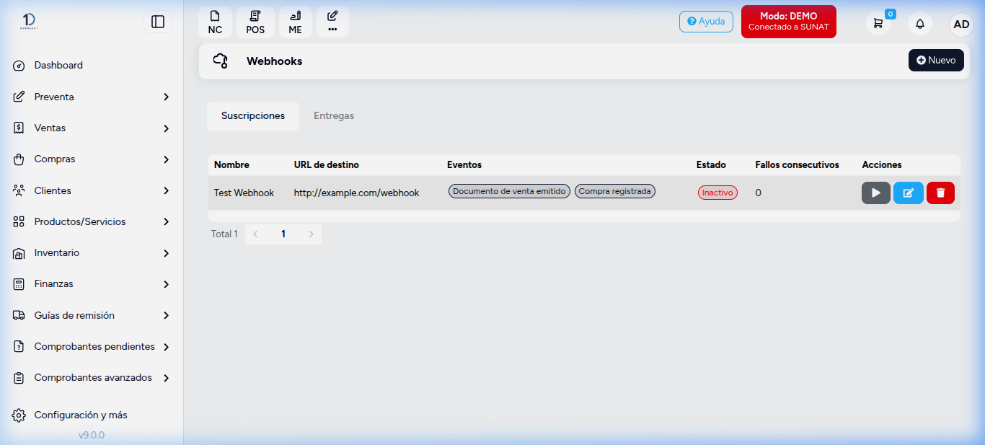This screenshot has width=985, height=445.
Task: Click the Ventas receipt icon
Action: [19, 128]
